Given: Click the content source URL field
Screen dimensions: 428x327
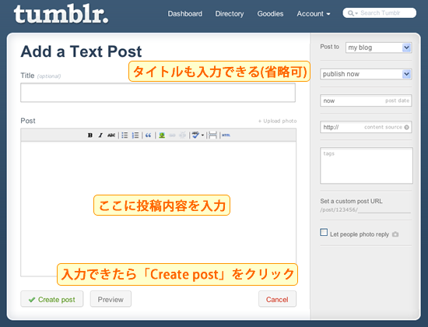Looking at the screenshot, I should pyautogui.click(x=366, y=127).
